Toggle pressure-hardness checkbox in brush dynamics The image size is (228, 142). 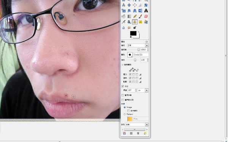click(133, 74)
